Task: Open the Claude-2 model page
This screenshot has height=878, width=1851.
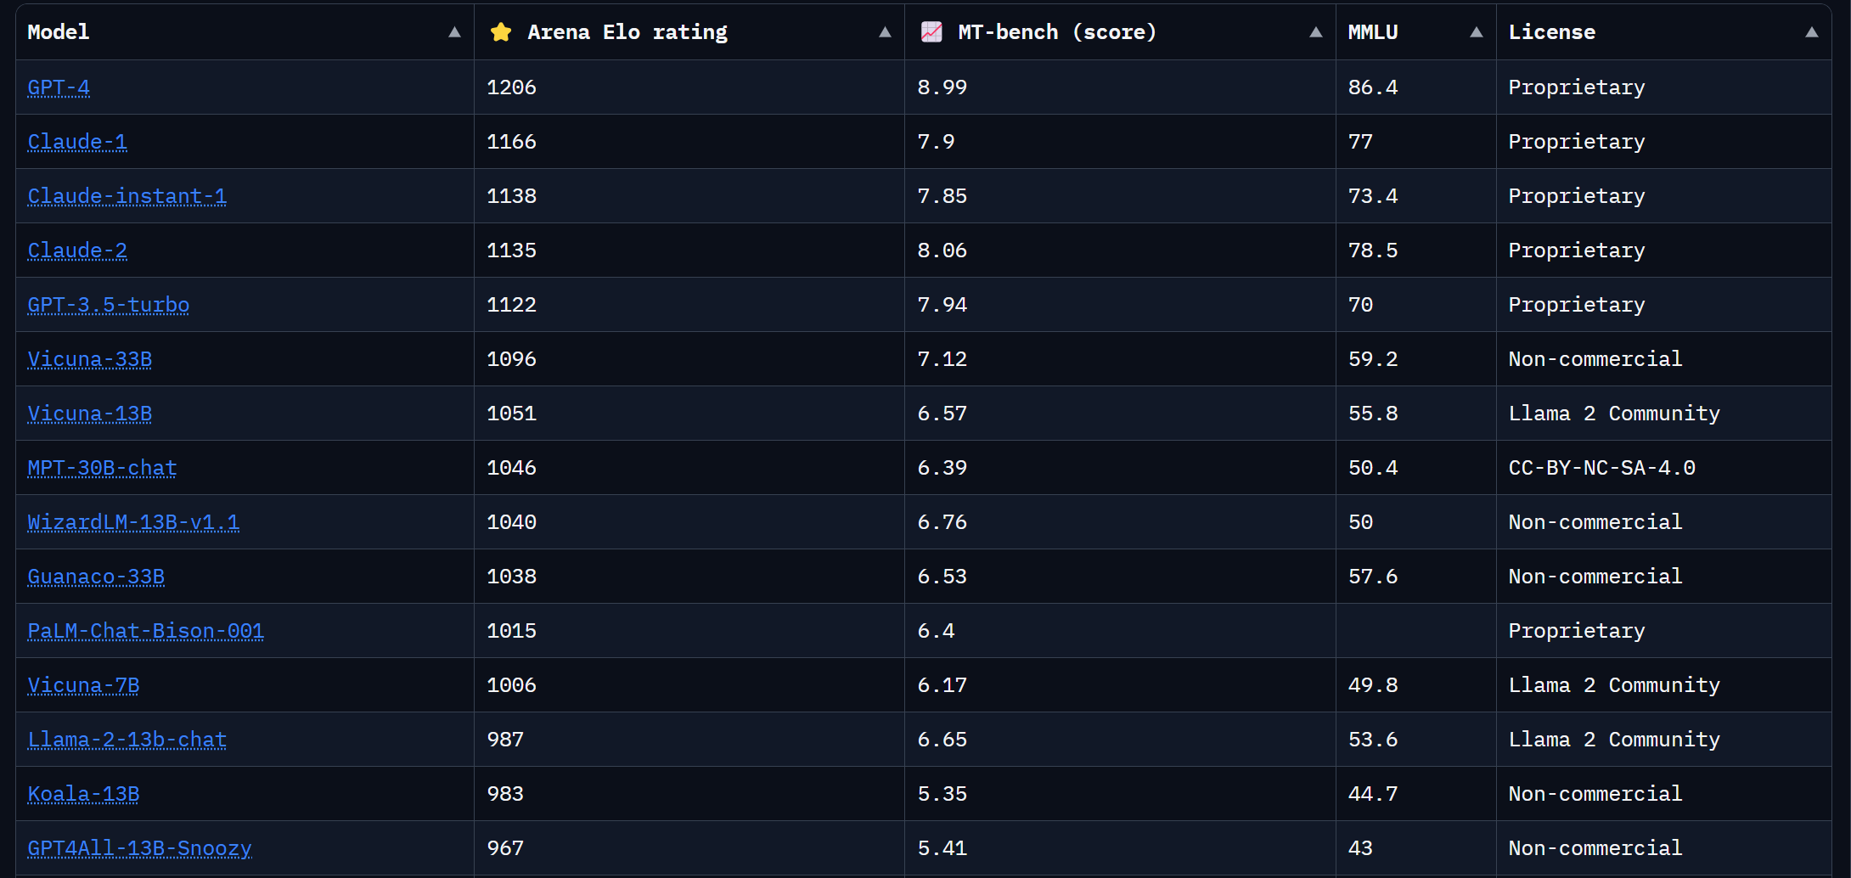Action: [x=77, y=250]
